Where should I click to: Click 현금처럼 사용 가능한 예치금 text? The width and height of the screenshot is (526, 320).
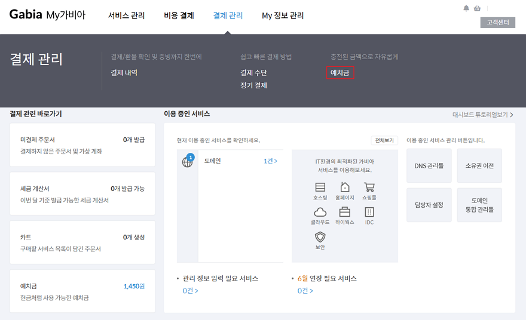click(54, 298)
